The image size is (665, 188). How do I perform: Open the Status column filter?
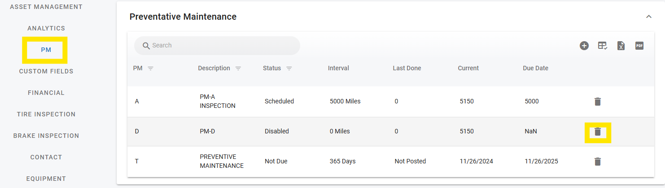coord(289,68)
